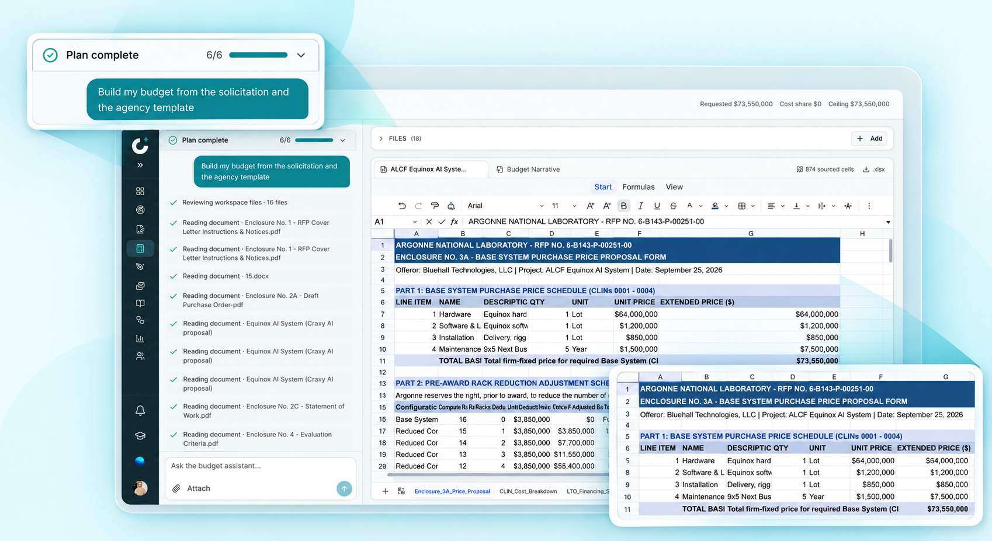Open the dashboard grid icon in the sidebar
The width and height of the screenshot is (992, 541).
[140, 191]
